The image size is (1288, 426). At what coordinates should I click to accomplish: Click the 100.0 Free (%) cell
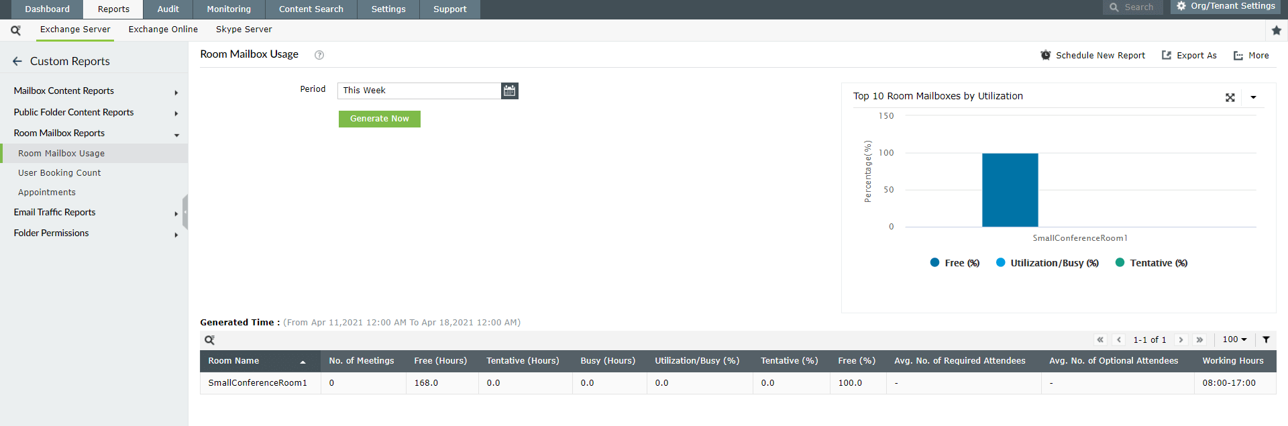coord(858,383)
